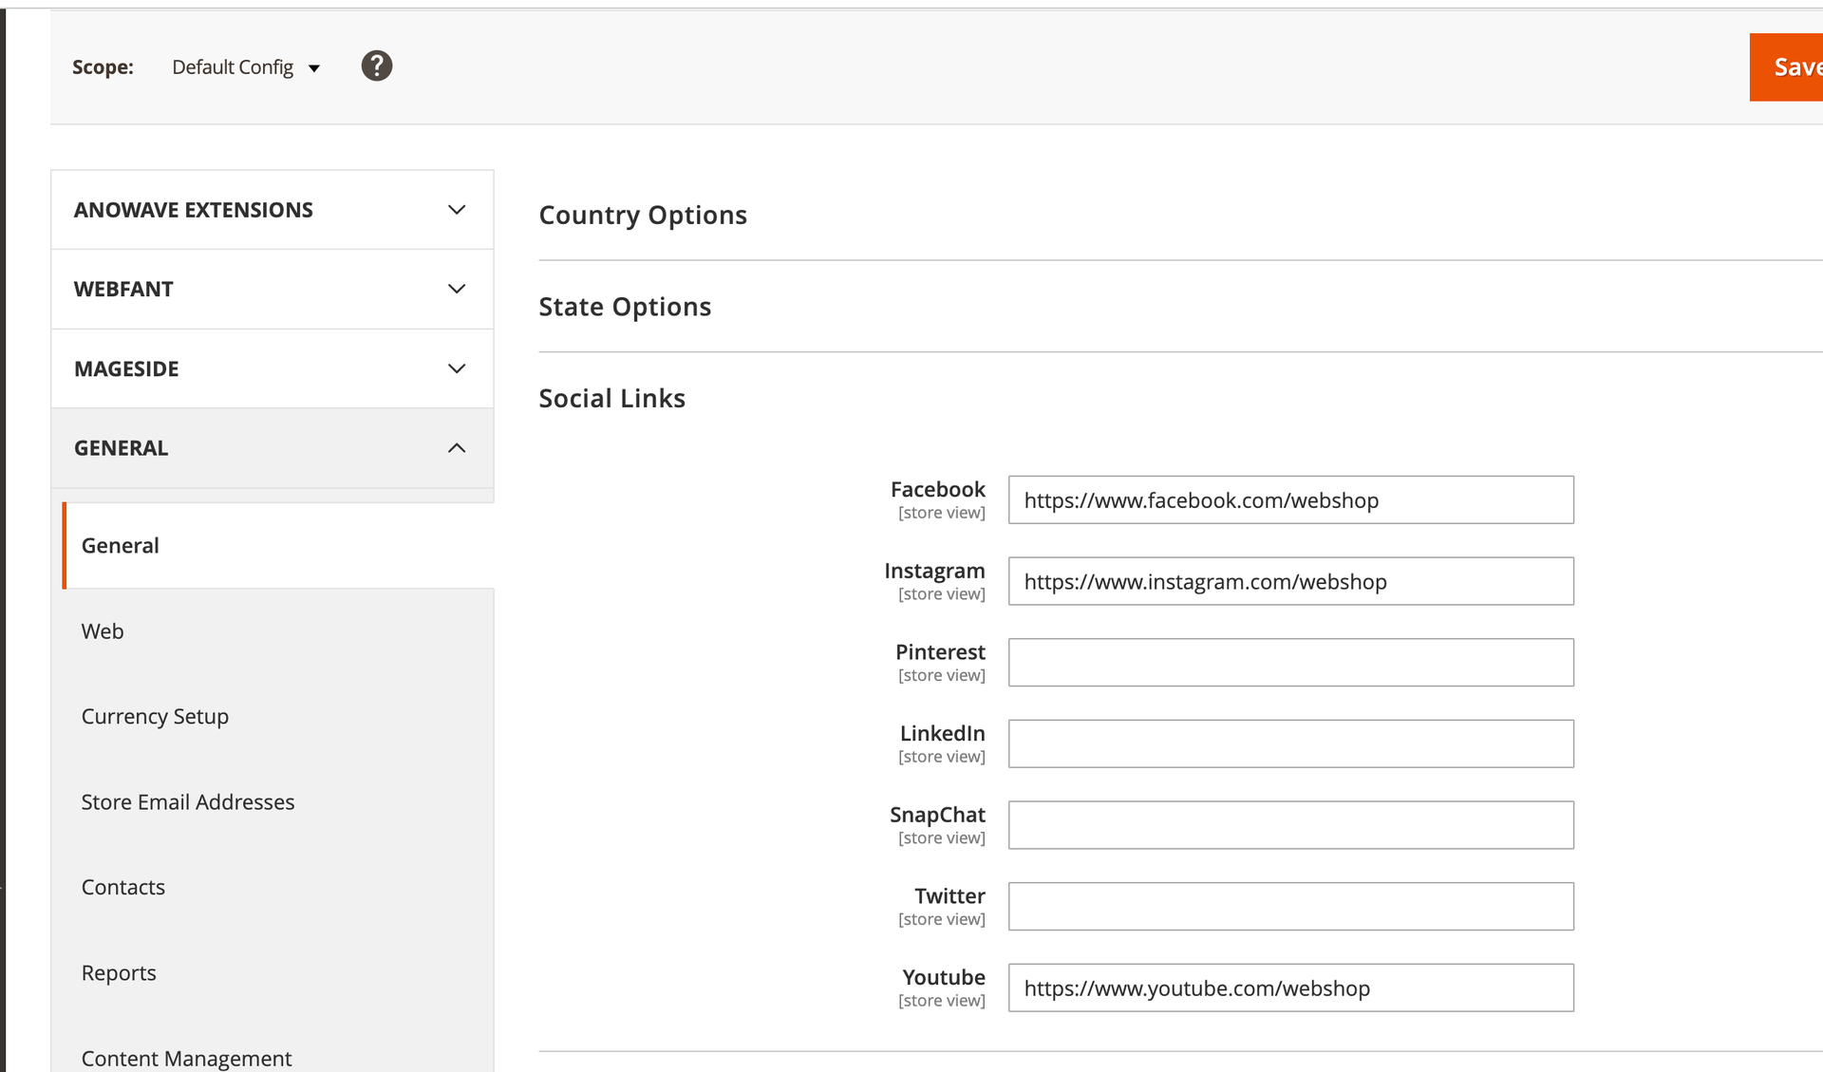Screen dimensions: 1823x1072
Task: Open the Default Config scope dropdown
Action: [x=246, y=67]
